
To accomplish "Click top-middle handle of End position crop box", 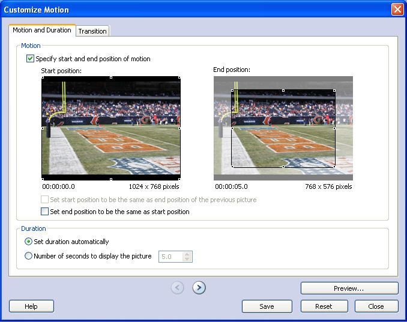I will pos(283,91).
